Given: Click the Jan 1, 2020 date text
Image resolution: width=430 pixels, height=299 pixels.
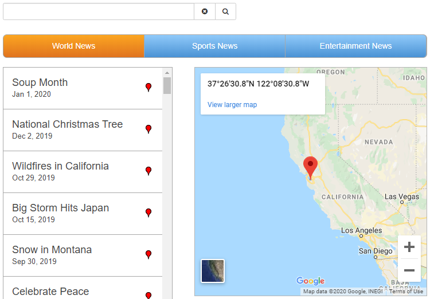Looking at the screenshot, I should pyautogui.click(x=32, y=95).
